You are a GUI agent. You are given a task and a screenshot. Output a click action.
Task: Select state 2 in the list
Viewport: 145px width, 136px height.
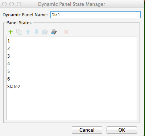(x=71, y=49)
